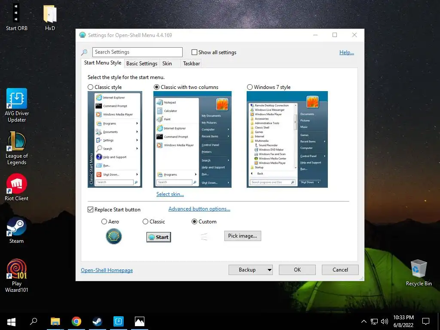
Task: Open the volume control tray icon
Action: (x=385, y=321)
